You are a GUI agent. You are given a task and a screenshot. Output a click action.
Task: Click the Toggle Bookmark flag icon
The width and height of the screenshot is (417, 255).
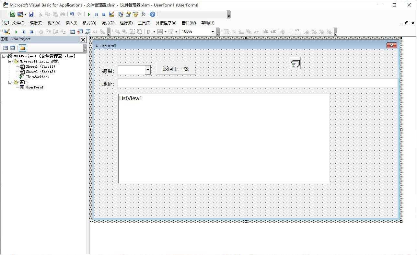pos(307,32)
